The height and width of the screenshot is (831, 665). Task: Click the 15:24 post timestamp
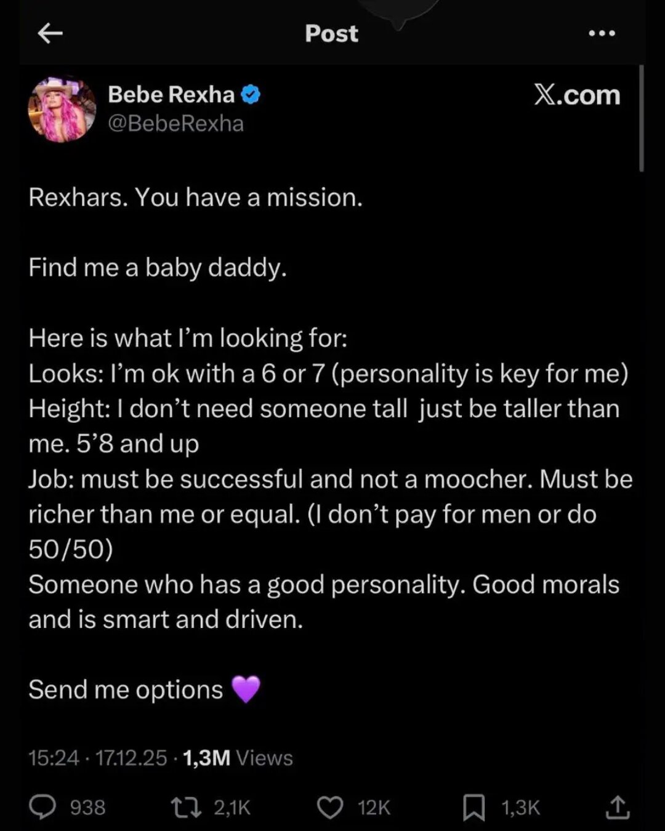coord(54,758)
